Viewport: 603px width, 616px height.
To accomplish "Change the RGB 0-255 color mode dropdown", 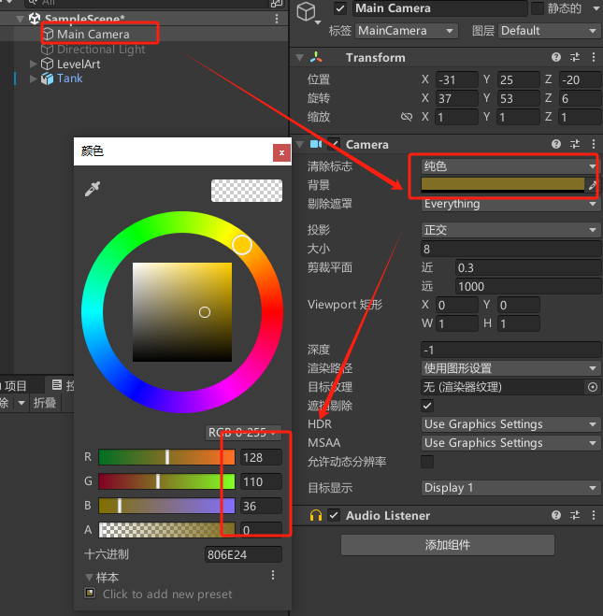I will point(243,433).
